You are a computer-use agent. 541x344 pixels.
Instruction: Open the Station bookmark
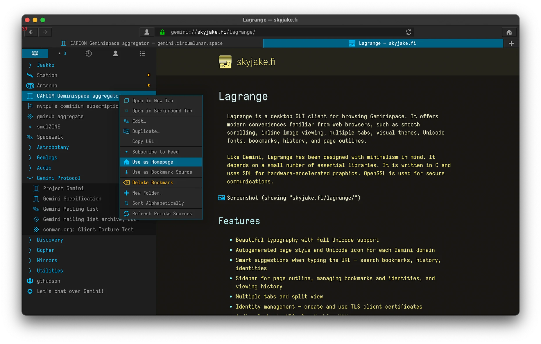tap(89, 75)
